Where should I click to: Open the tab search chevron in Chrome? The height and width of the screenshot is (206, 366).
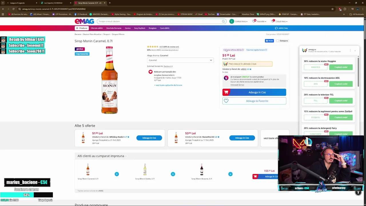tap(3, 3)
